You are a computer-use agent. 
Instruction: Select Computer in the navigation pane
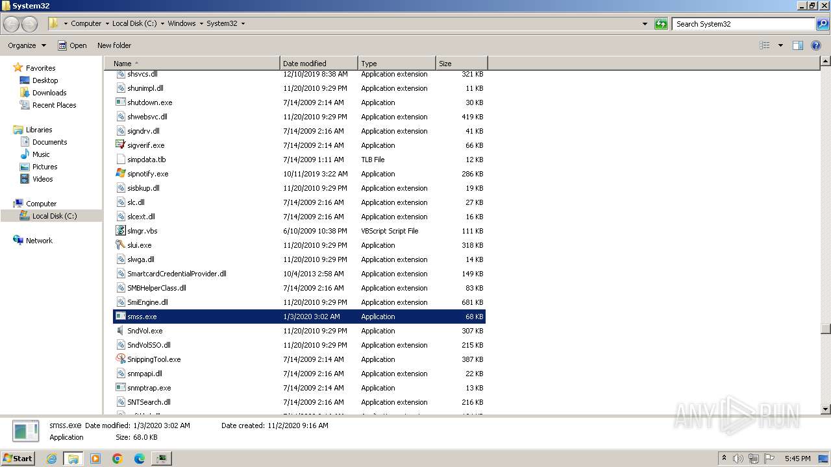point(41,204)
